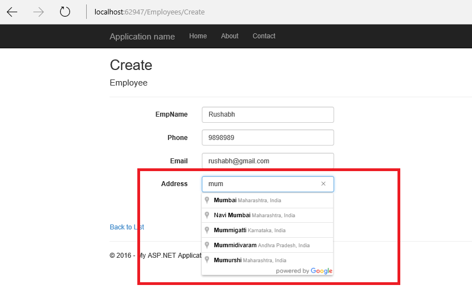This screenshot has width=472, height=290.
Task: Clear the Address field with X
Action: tap(324, 184)
